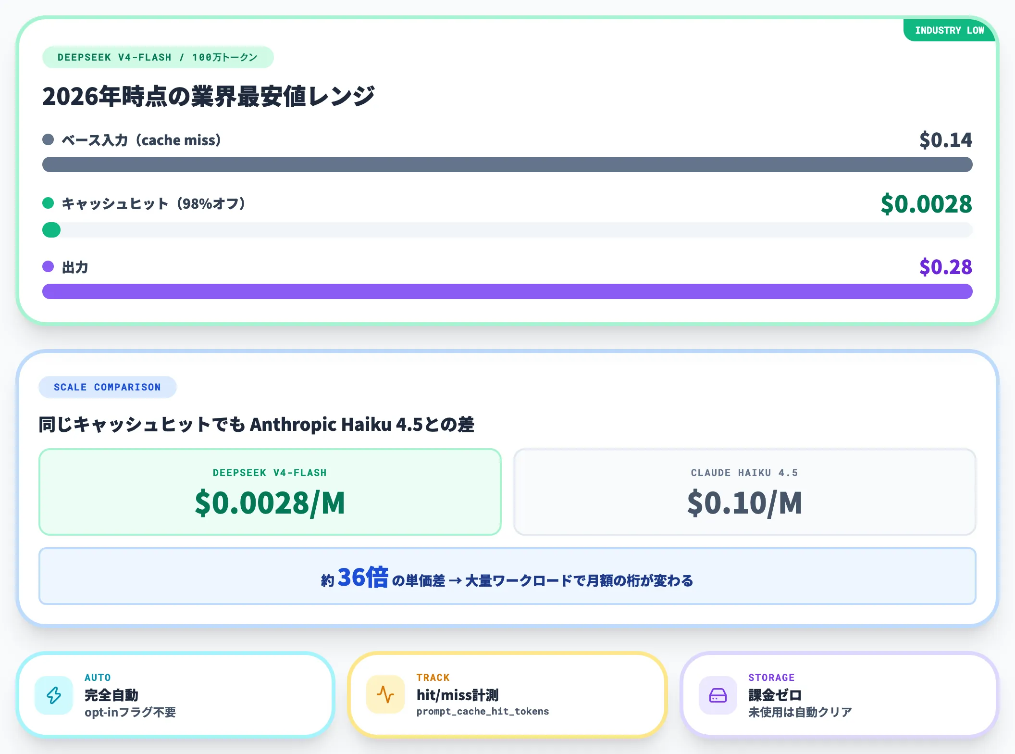Click the hard drive STORAGE icon
The image size is (1015, 754).
[718, 695]
